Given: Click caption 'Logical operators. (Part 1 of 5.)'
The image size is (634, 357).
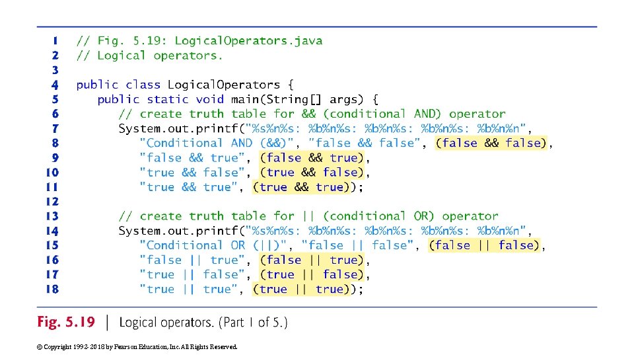Looking at the screenshot, I should tap(203, 323).
